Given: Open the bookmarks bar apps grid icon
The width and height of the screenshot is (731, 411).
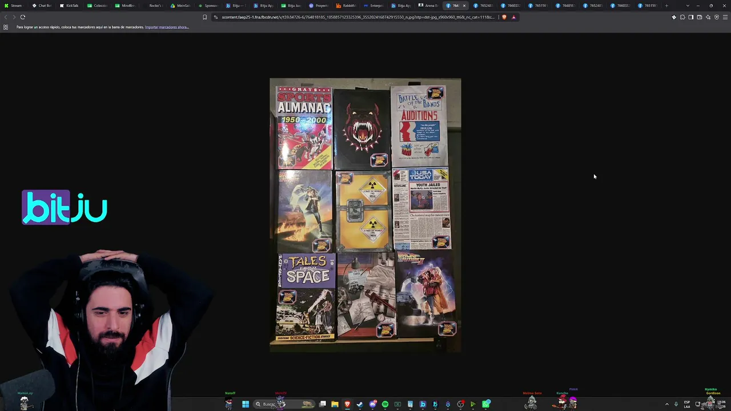Looking at the screenshot, I should 6,27.
